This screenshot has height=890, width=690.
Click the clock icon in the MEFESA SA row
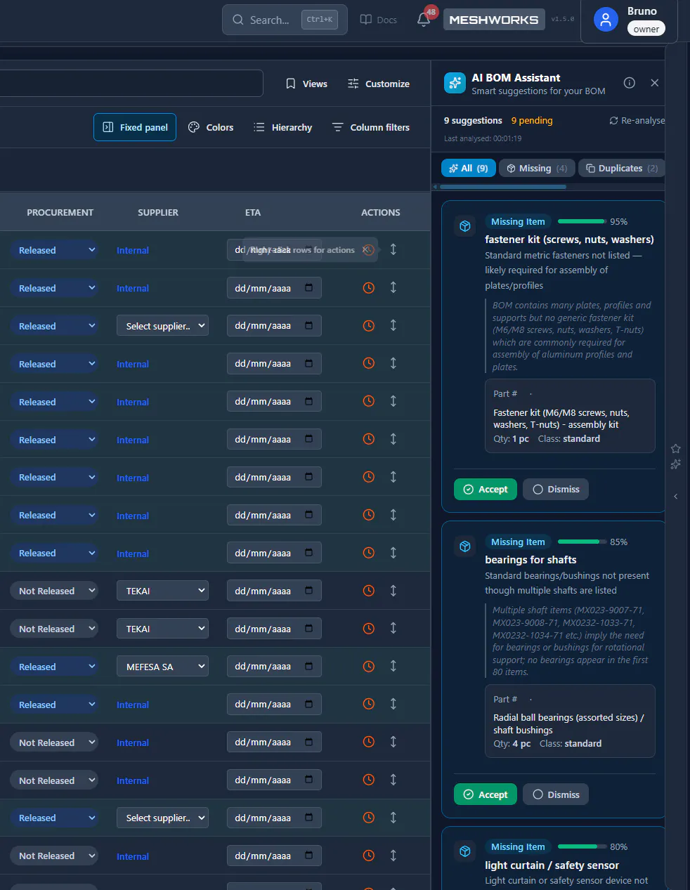pos(368,666)
